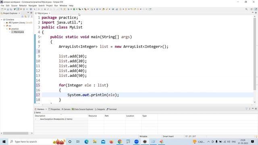Image resolution: width=258 pixels, height=145 pixels.
Task: Toggle Link with Editor in Project Explorer
Action: (25, 17)
